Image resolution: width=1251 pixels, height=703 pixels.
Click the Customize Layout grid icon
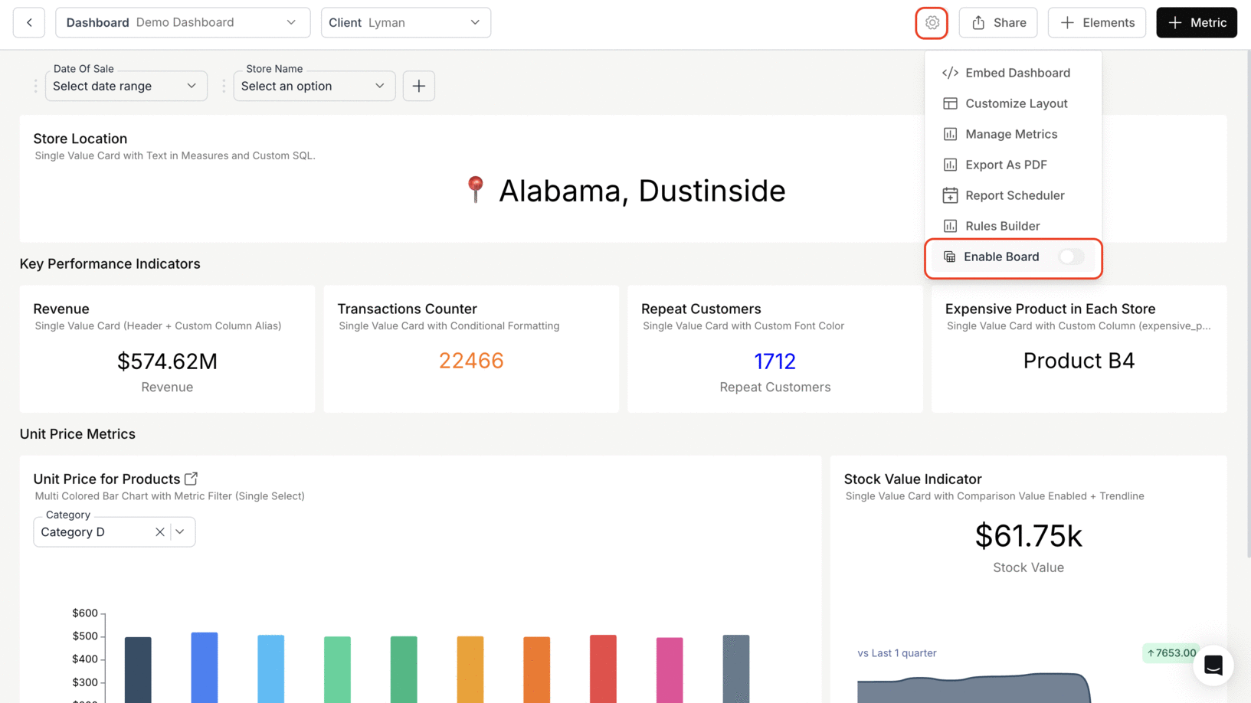pyautogui.click(x=950, y=103)
